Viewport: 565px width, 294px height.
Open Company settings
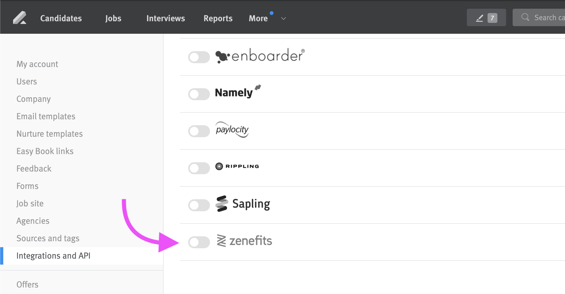(34, 99)
